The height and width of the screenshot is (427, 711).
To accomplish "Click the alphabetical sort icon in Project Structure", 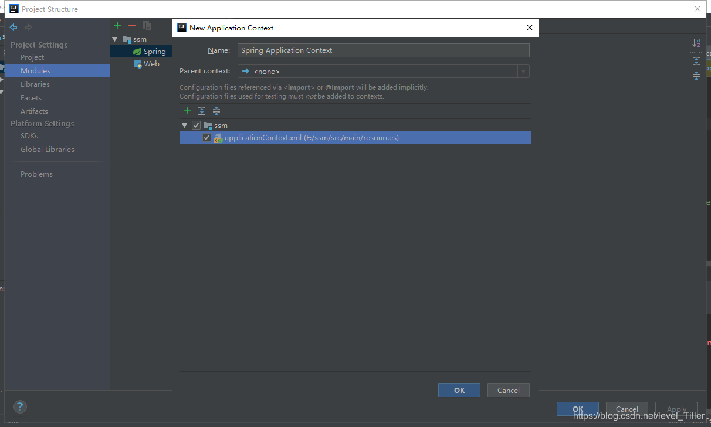I will (696, 42).
